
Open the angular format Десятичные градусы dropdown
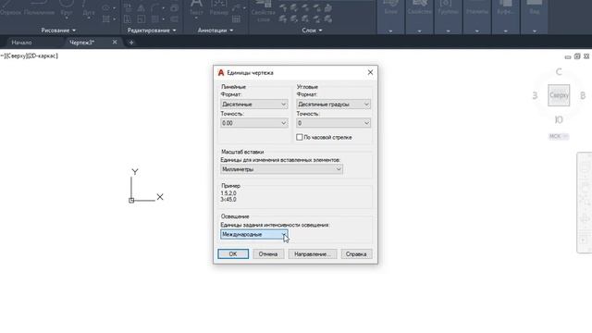coord(333,105)
